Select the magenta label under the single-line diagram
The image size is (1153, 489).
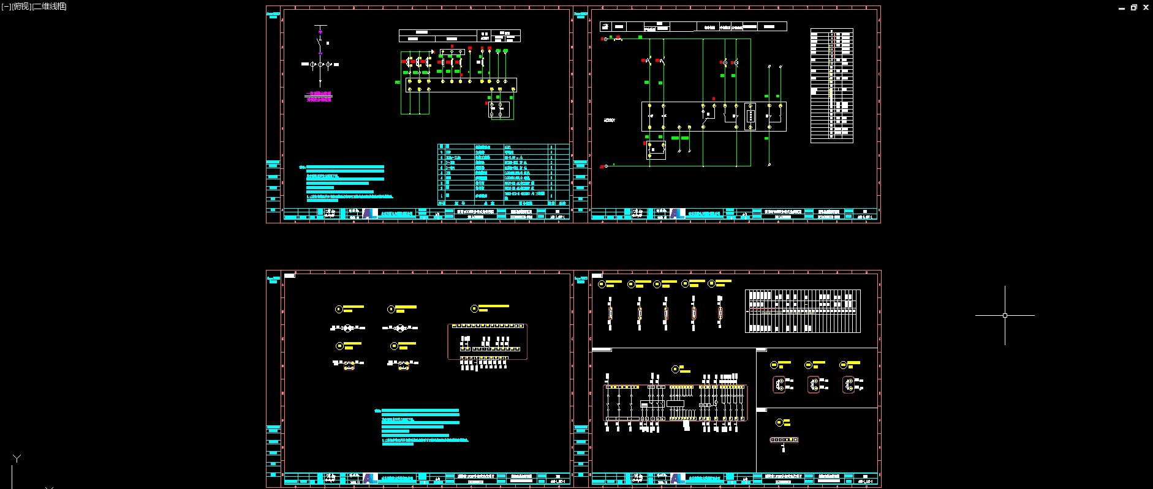point(319,96)
